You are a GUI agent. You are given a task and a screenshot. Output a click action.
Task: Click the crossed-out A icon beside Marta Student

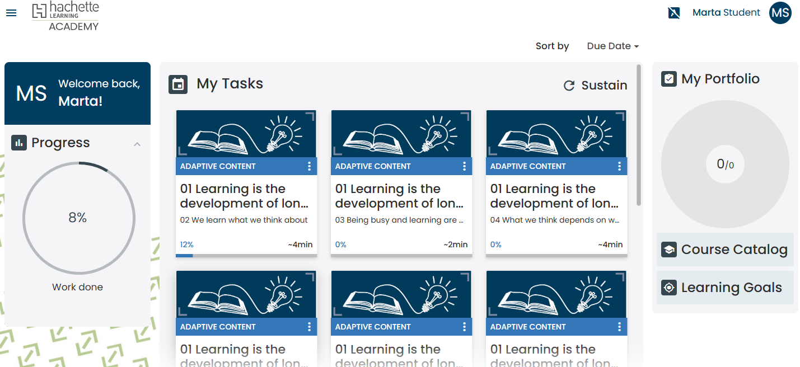pyautogui.click(x=674, y=13)
